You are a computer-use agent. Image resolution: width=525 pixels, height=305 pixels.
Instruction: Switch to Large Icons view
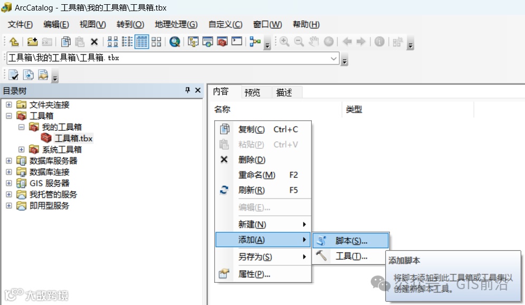[x=112, y=42]
